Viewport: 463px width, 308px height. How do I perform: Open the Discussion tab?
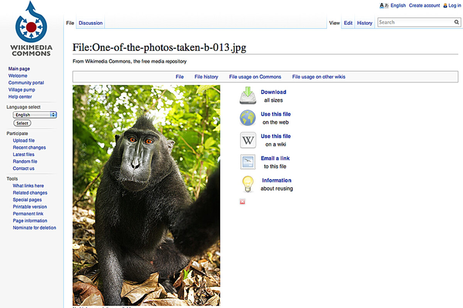point(91,23)
